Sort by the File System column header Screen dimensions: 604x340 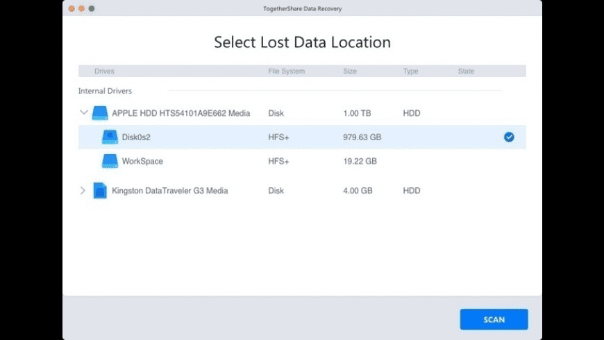click(286, 71)
